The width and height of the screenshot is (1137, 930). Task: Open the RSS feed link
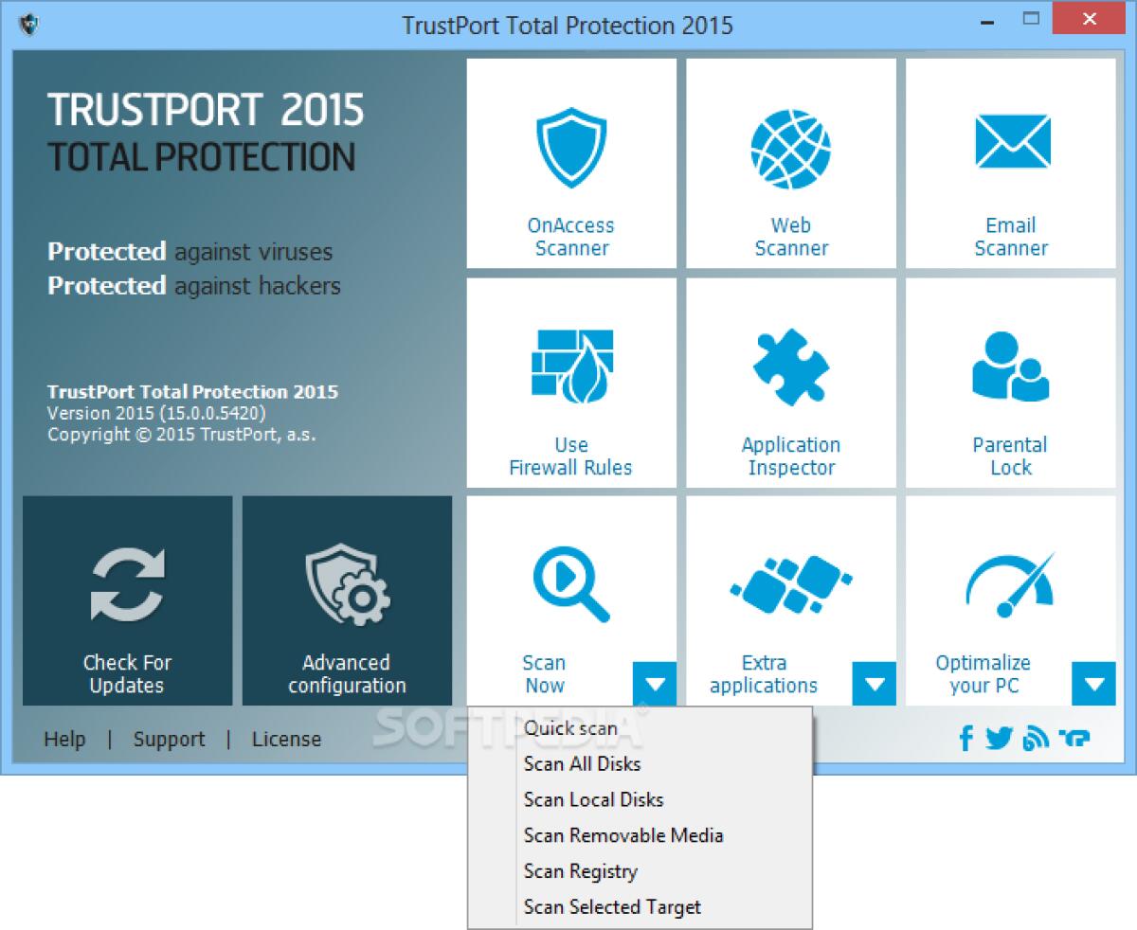coord(1037,738)
